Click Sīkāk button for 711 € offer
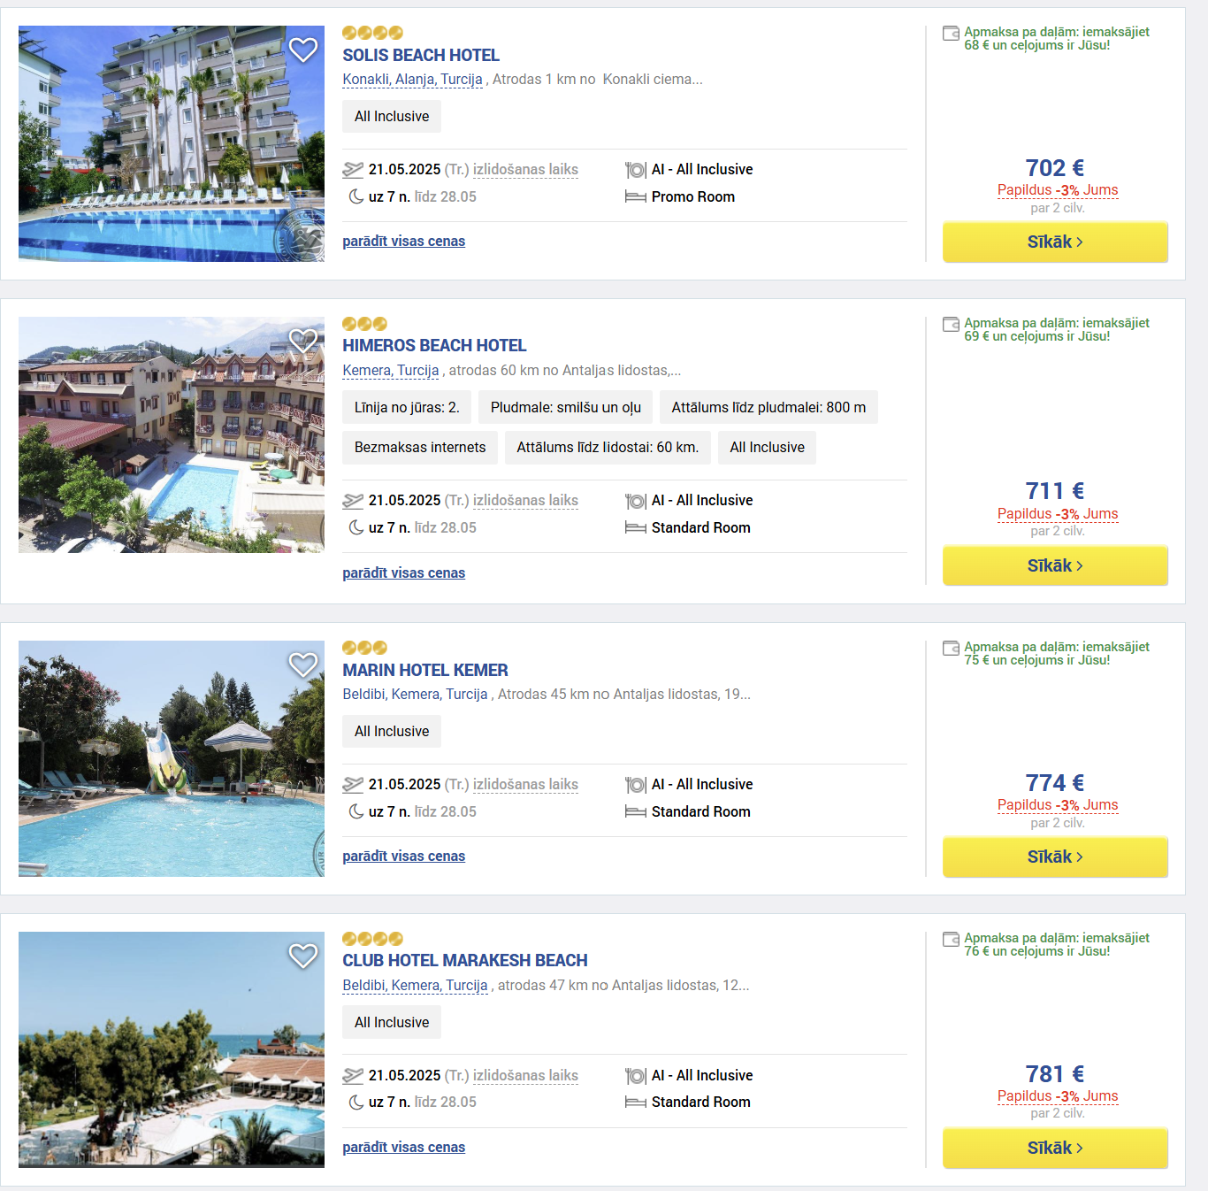The width and height of the screenshot is (1208, 1191). (x=1055, y=565)
